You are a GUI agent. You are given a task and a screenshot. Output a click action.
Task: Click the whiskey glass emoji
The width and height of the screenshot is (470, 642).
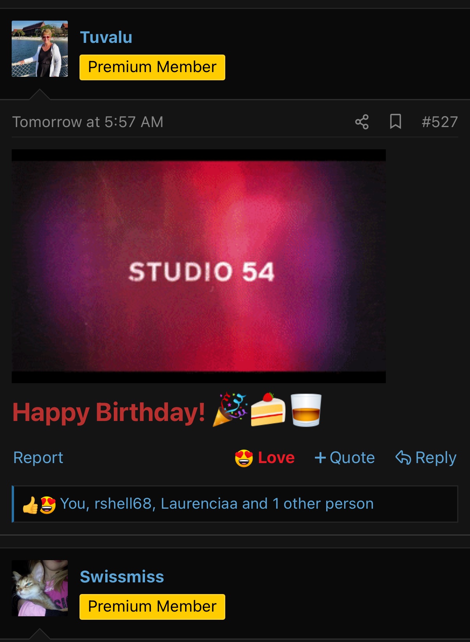[306, 410]
